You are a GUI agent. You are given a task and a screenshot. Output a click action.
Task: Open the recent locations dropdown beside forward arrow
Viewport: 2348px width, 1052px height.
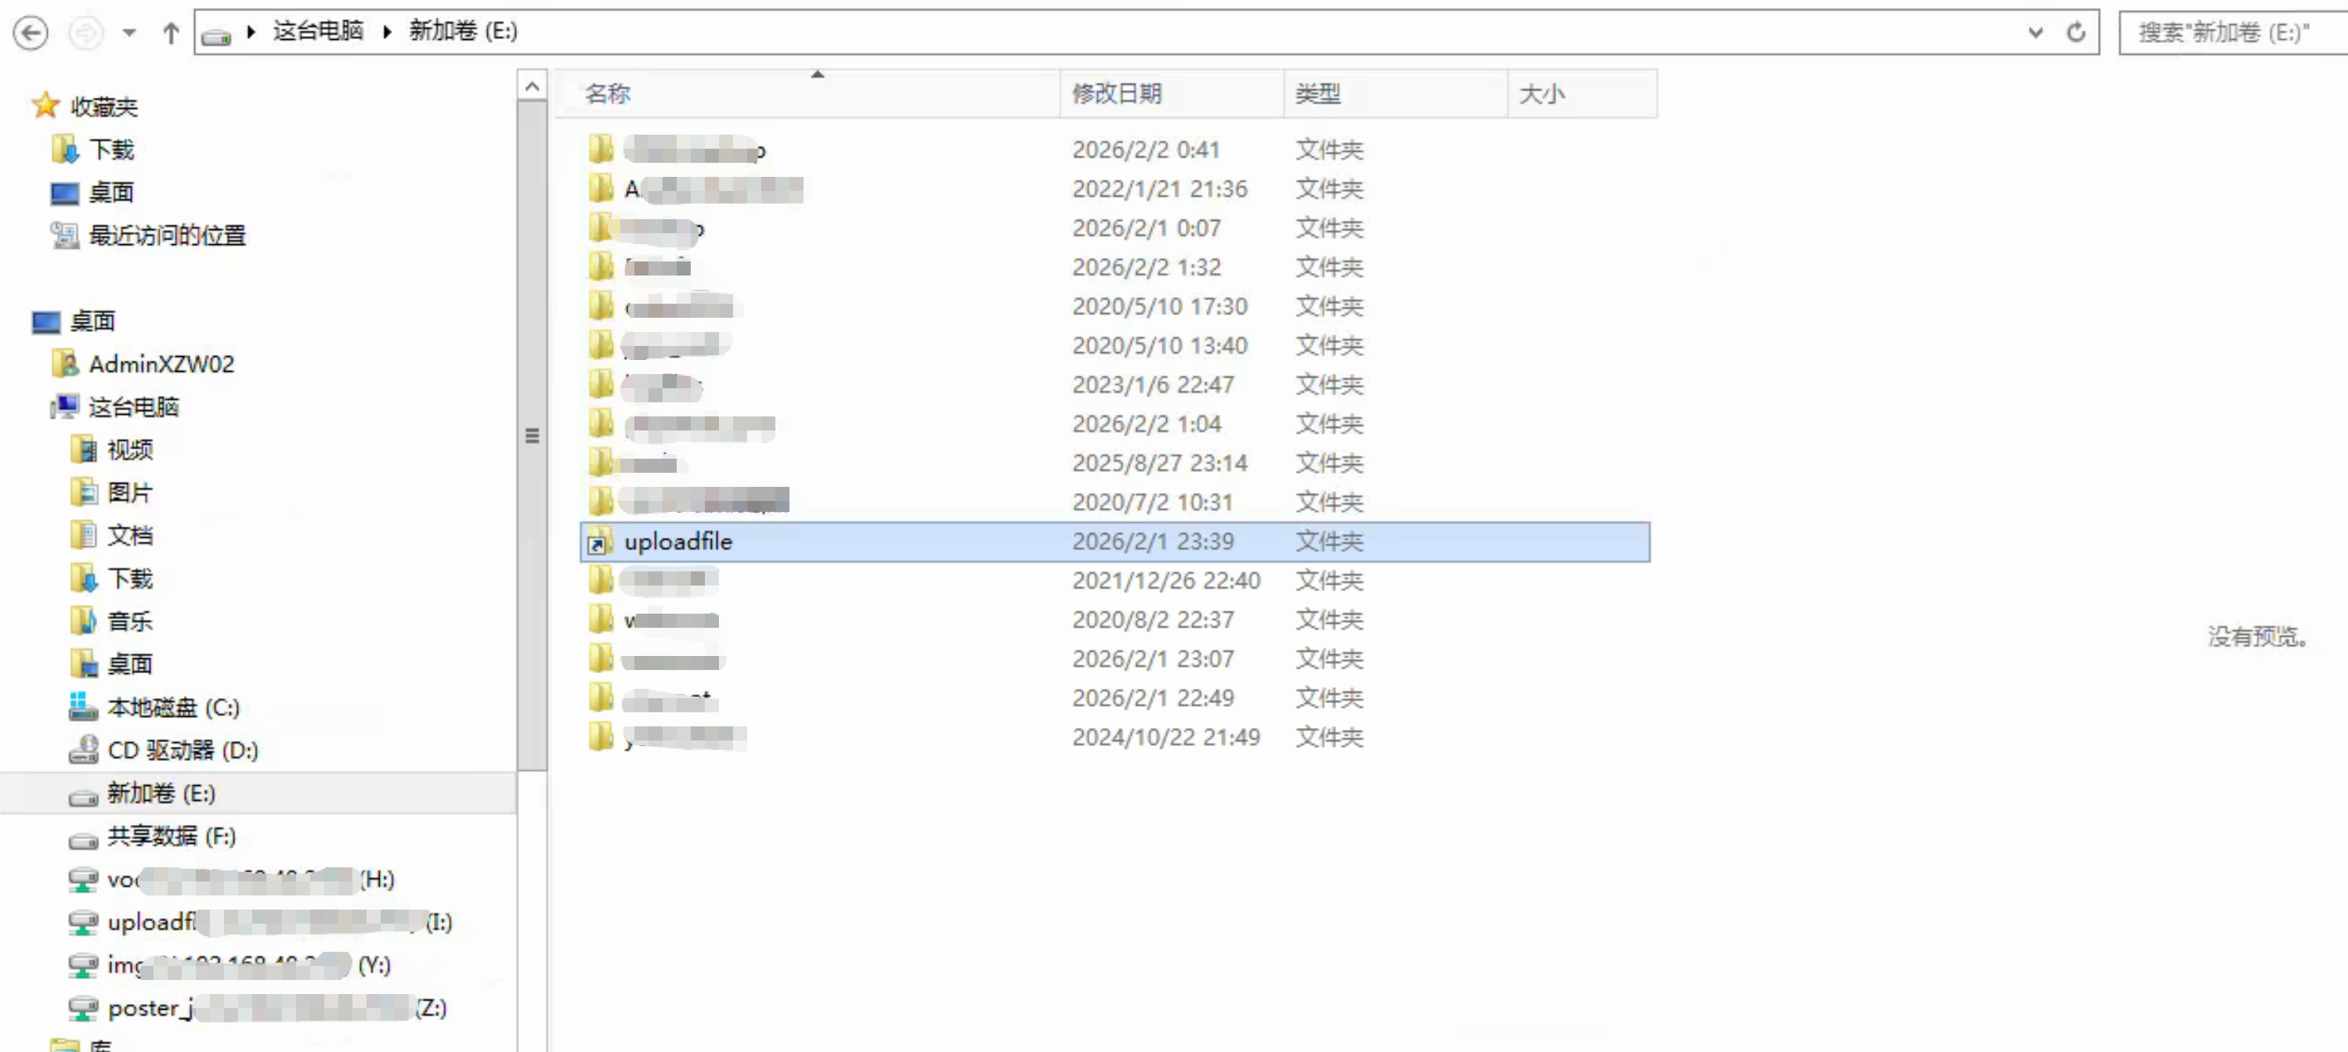pyautogui.click(x=128, y=32)
